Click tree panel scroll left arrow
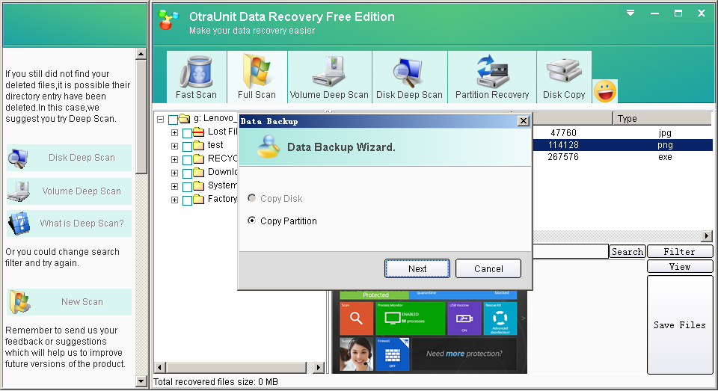The width and height of the screenshot is (718, 391). 160,367
